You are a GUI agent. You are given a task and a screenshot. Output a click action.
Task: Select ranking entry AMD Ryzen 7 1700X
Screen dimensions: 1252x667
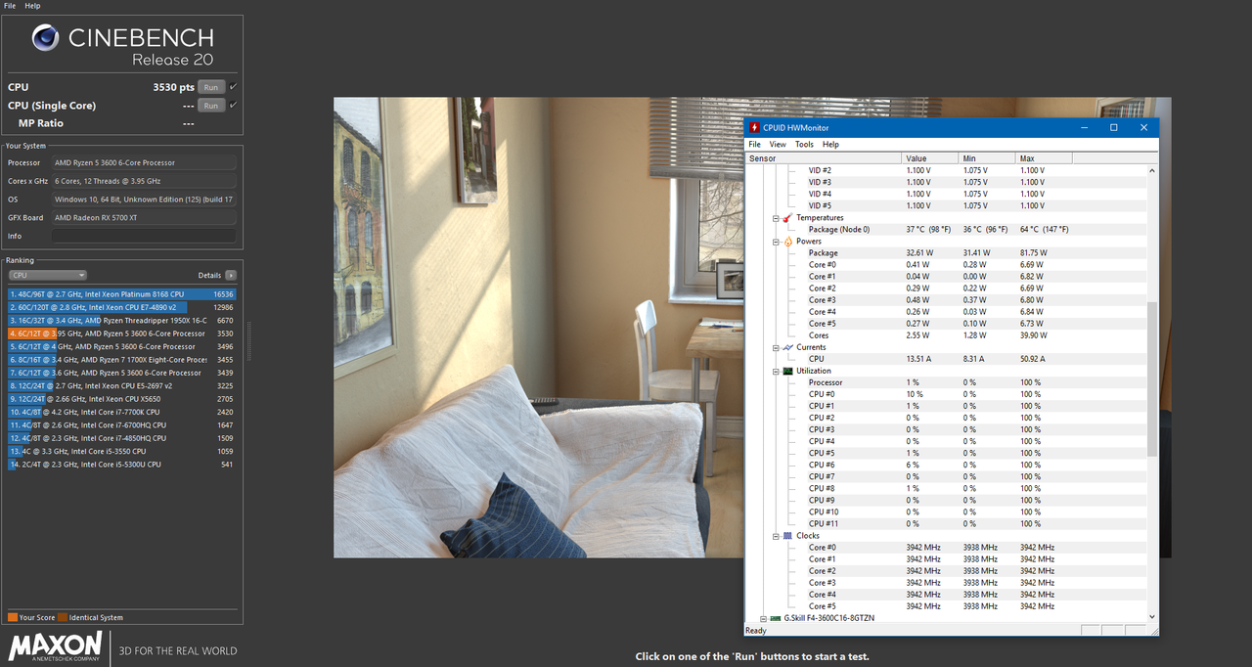coord(122,360)
